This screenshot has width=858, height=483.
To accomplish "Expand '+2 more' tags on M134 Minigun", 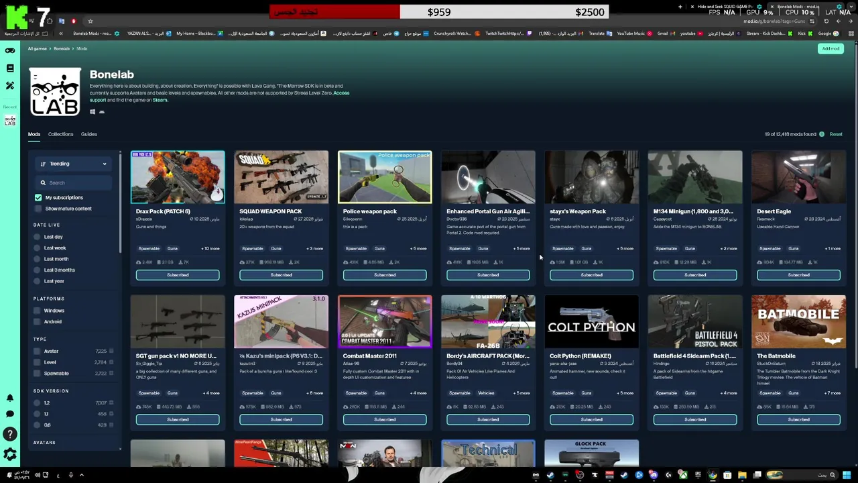I will click(x=729, y=248).
